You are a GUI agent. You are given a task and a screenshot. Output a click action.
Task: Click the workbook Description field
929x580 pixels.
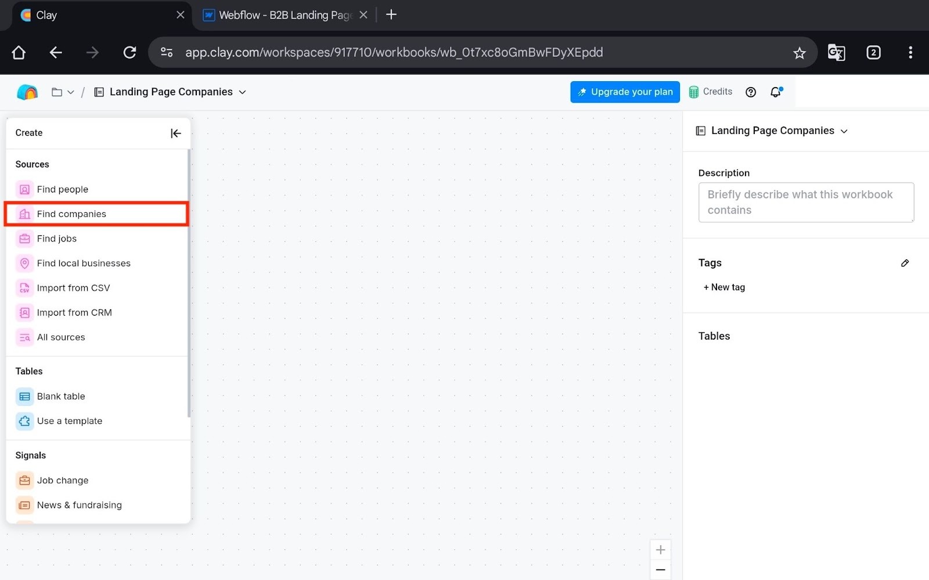tap(806, 202)
